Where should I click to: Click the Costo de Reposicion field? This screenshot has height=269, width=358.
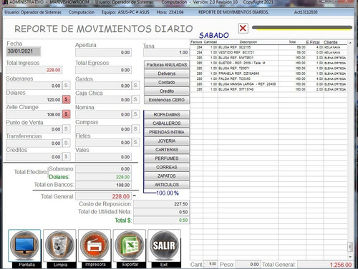coord(161,204)
